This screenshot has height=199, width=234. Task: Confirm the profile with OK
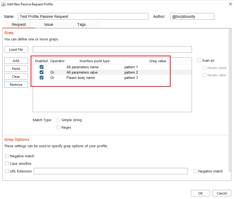tap(200, 193)
